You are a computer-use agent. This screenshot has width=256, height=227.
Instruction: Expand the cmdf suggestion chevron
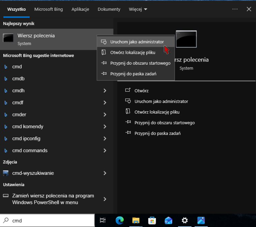105,103
